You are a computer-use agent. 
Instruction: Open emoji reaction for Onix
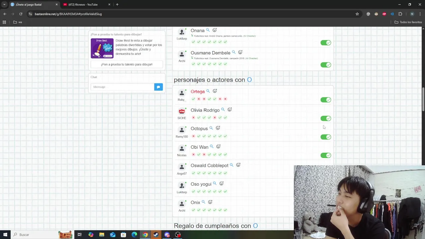pos(210,202)
